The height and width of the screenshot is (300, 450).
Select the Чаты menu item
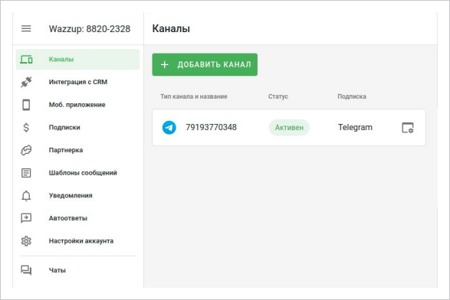coord(77,270)
